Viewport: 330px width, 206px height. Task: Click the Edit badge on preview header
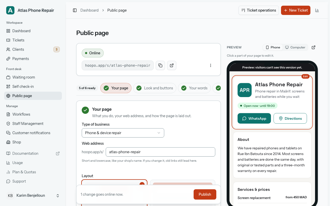click(x=306, y=76)
